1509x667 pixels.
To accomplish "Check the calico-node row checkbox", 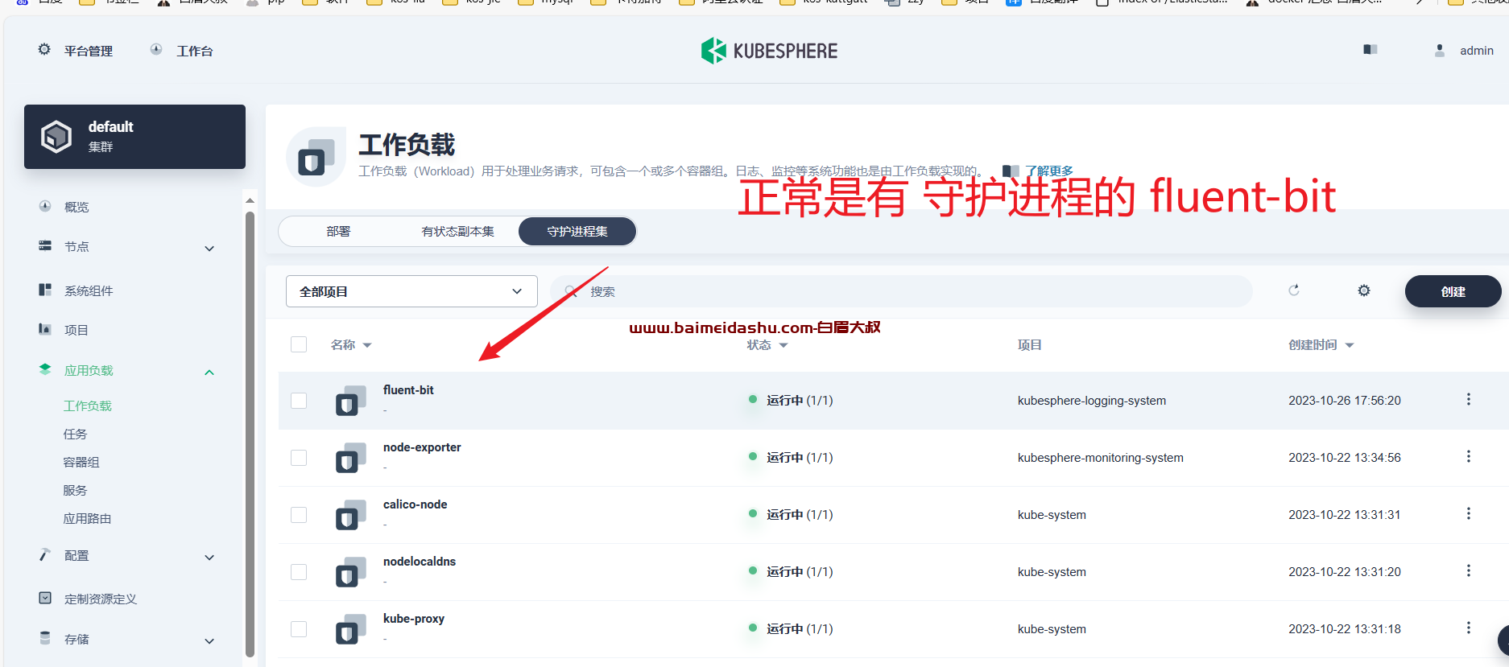I will tap(299, 515).
